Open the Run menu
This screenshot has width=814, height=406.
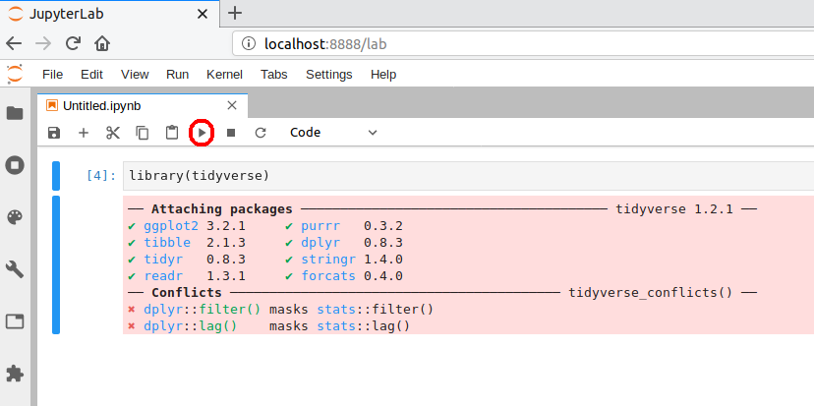click(x=178, y=75)
